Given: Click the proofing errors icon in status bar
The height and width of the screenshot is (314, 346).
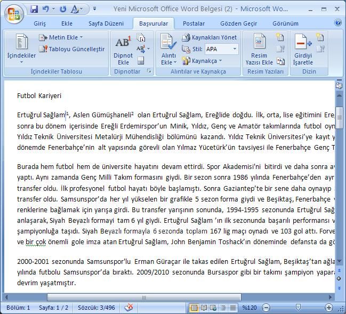Looking at the screenshot, I should (128, 308).
